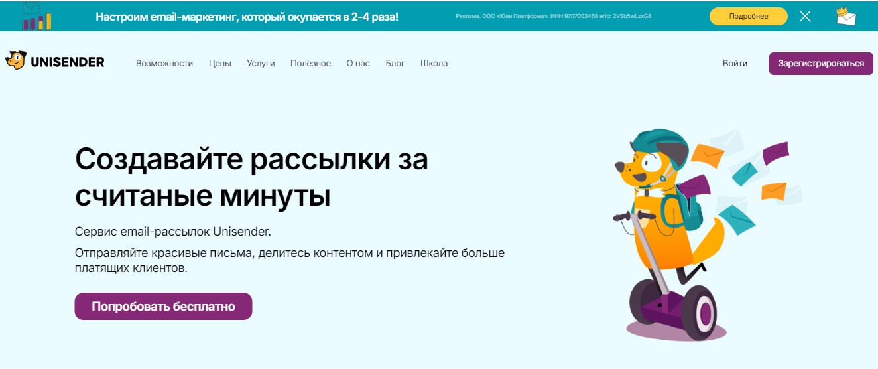The width and height of the screenshot is (878, 369).
Task: Click the Unisender dog logo icon
Action: [15, 61]
